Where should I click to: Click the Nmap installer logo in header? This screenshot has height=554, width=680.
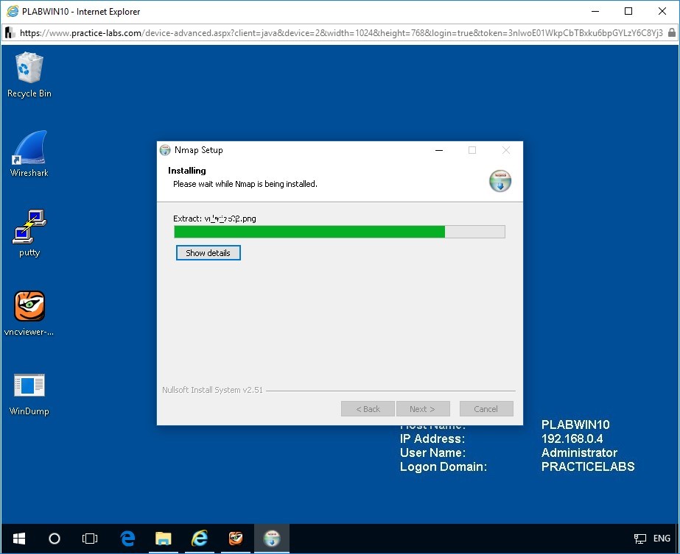point(500,181)
